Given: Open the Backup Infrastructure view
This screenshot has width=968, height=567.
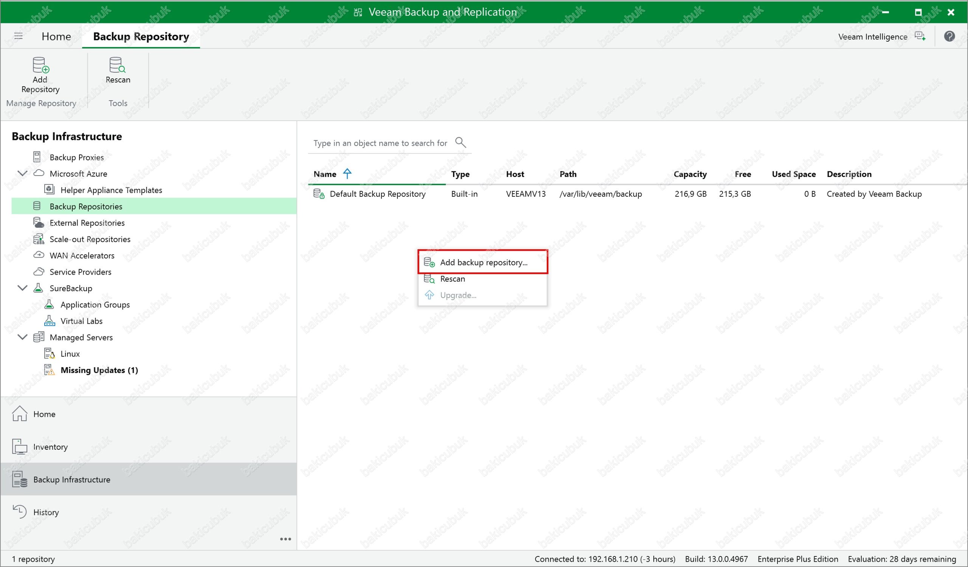Looking at the screenshot, I should 149,479.
